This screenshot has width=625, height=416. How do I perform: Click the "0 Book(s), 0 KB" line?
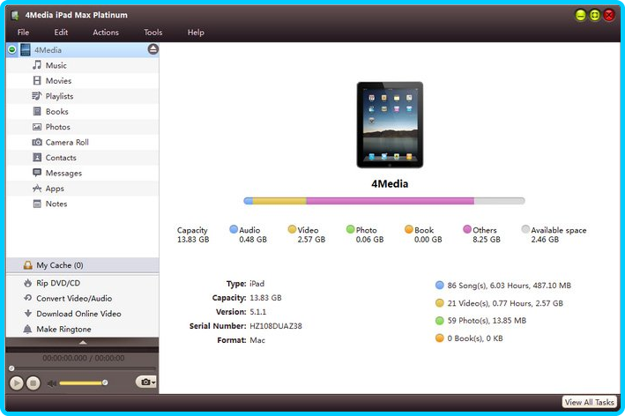475,338
